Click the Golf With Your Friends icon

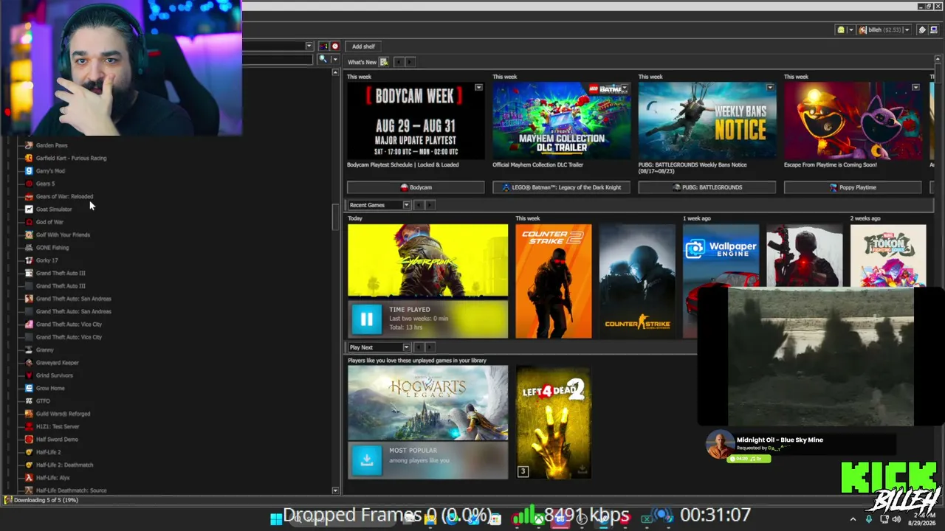29,235
